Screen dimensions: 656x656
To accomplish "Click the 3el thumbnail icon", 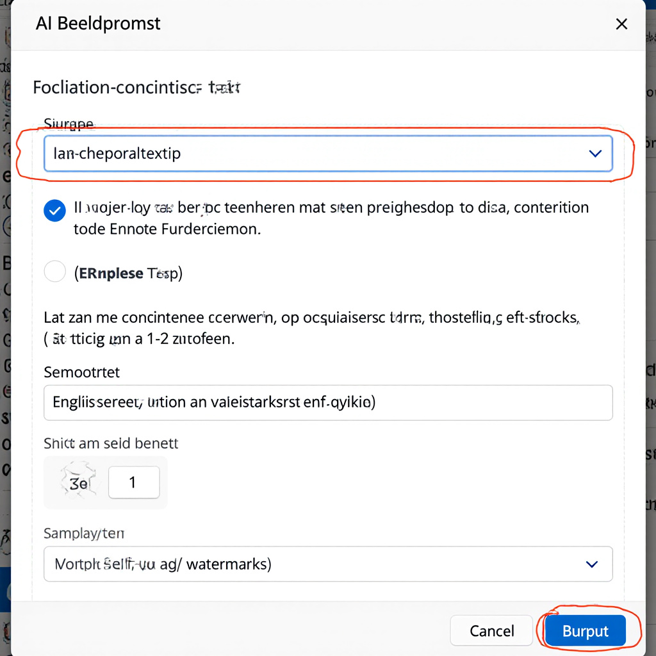I will click(78, 482).
